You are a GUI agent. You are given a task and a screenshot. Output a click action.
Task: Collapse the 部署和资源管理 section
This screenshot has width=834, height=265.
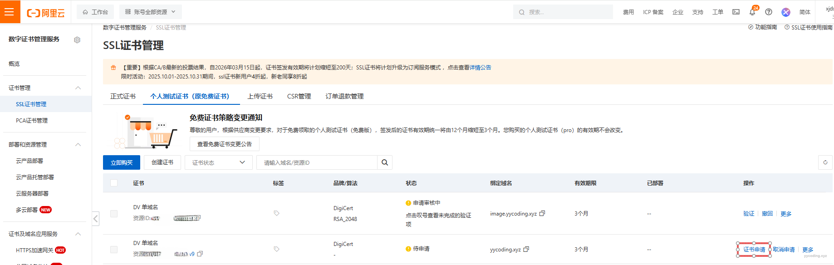(x=78, y=145)
